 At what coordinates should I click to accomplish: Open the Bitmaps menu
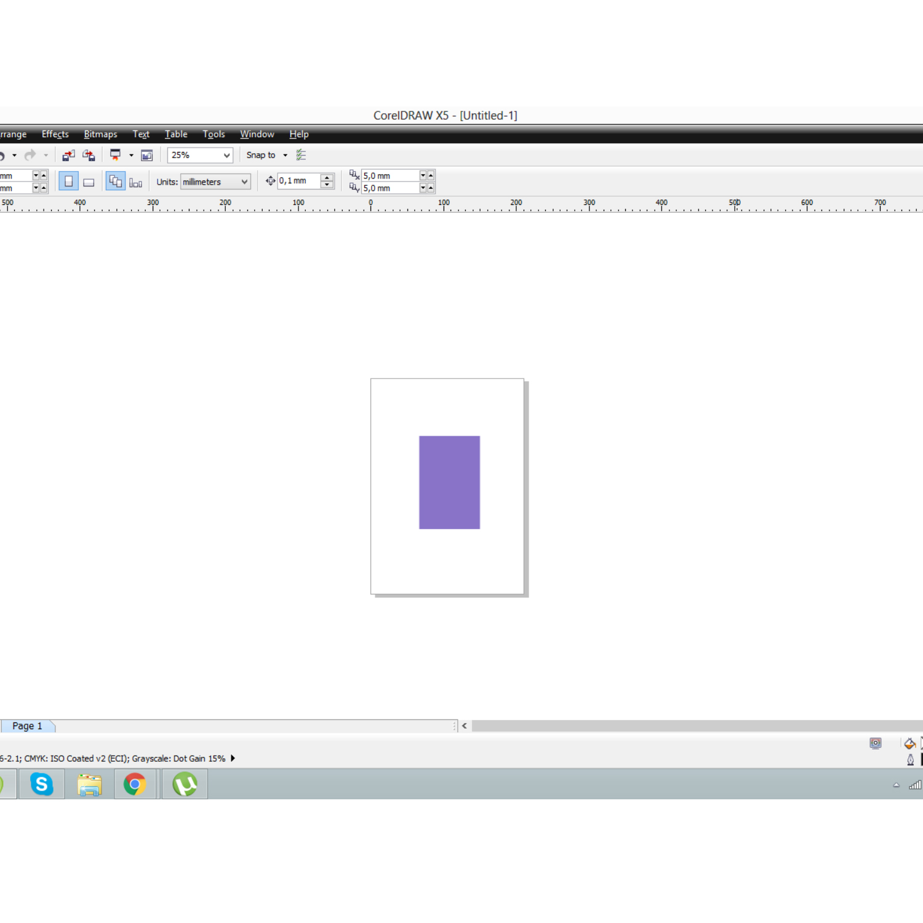tap(100, 134)
